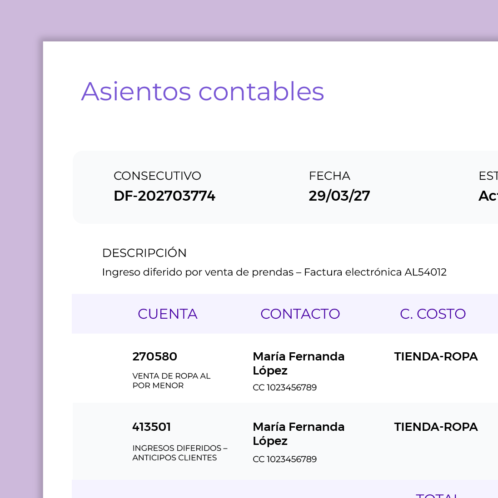Click the C. COSTO column header
Viewport: 498px width, 498px height.
point(433,314)
